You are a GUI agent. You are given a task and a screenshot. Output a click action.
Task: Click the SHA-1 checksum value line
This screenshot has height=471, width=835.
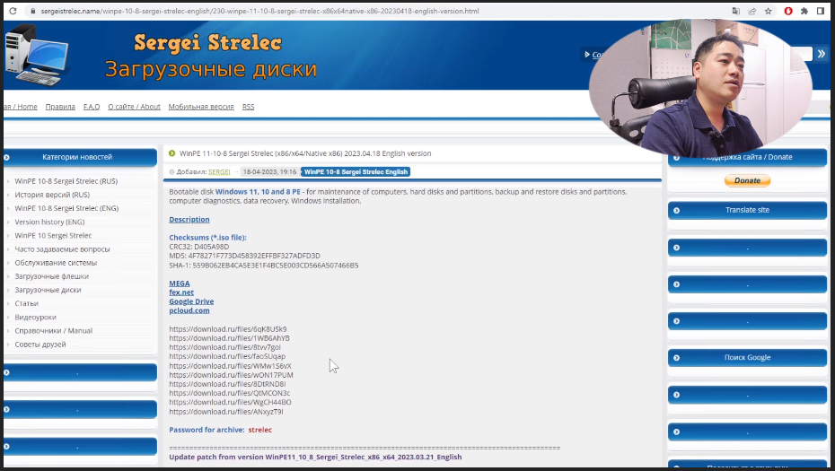coord(264,265)
